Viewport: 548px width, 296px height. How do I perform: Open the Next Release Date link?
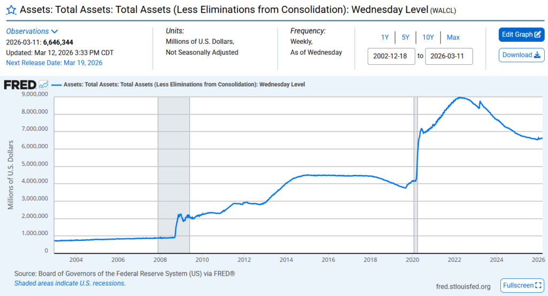[54, 63]
